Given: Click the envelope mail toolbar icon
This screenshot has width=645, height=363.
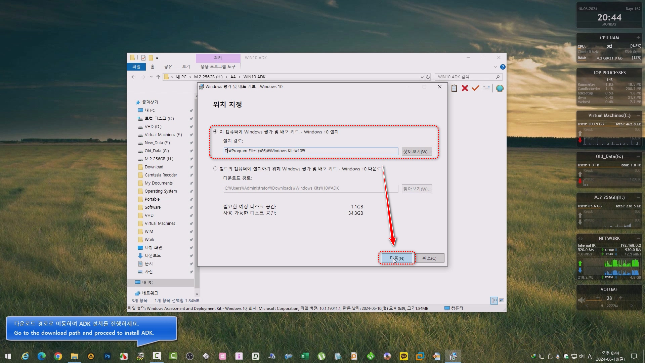Looking at the screenshot, I should 486,88.
